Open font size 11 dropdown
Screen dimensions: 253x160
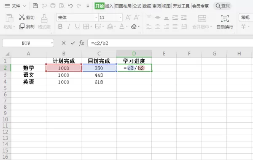click(x=120, y=17)
